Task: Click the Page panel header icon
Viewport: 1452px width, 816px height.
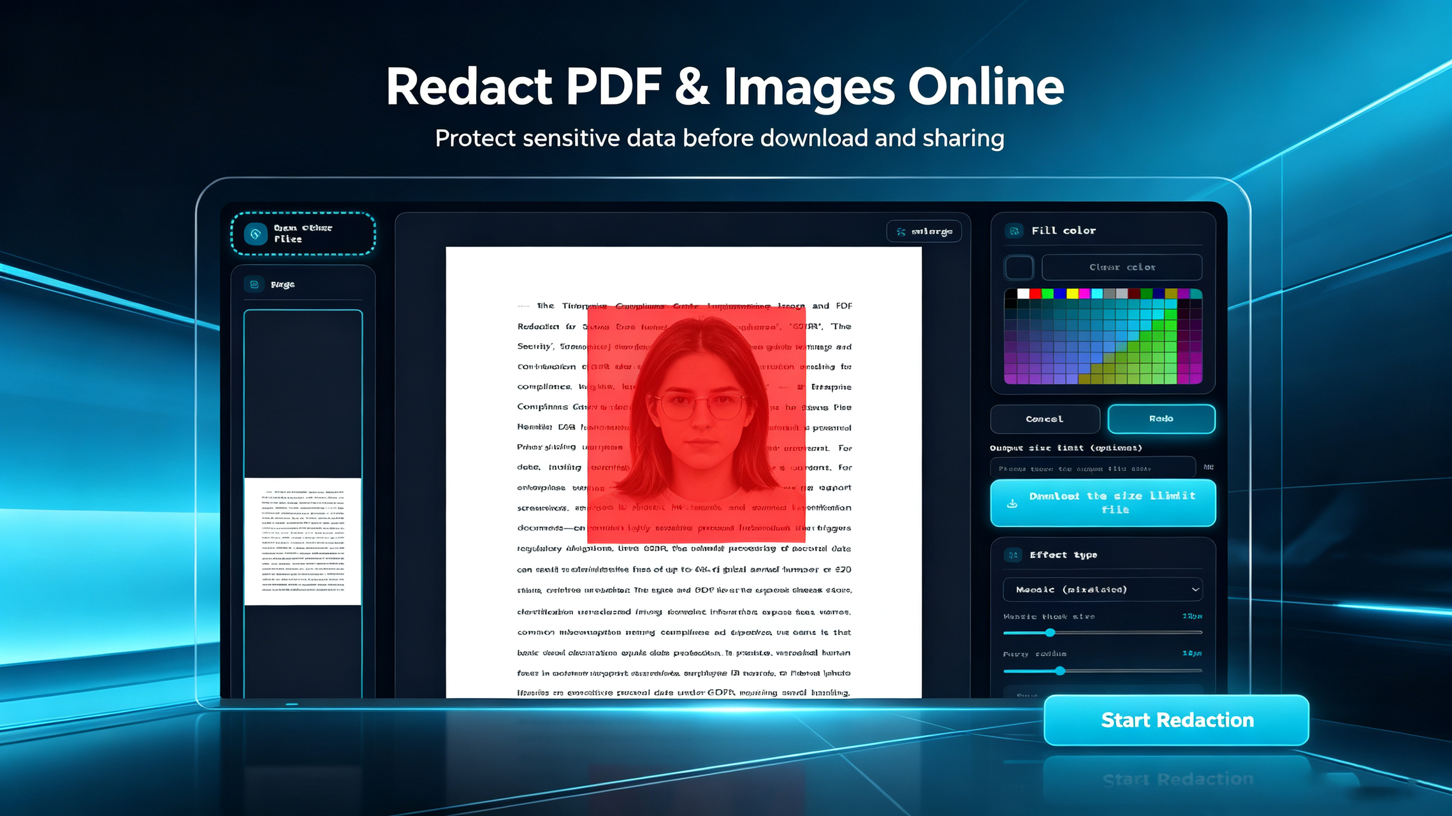Action: coord(254,284)
